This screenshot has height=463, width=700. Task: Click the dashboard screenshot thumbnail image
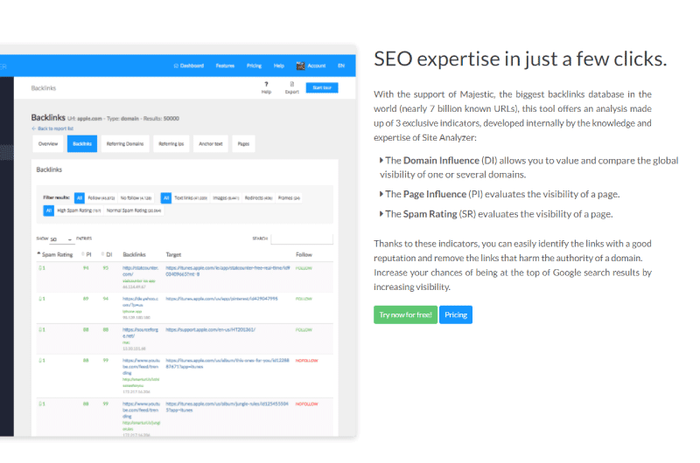[178, 240]
